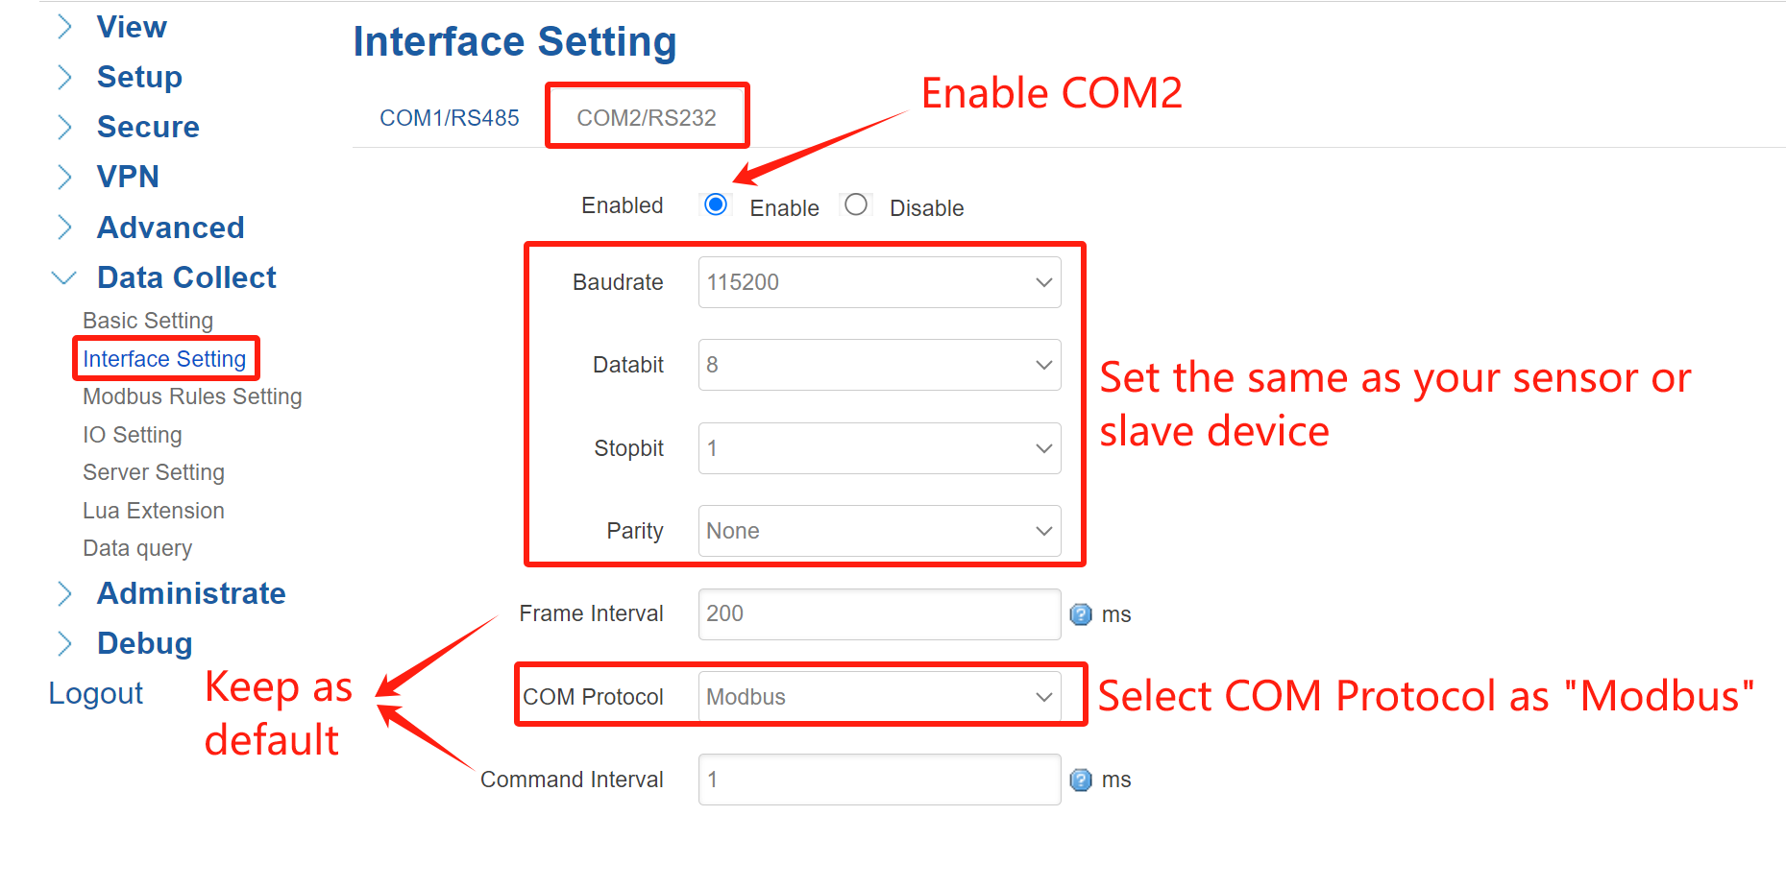The width and height of the screenshot is (1786, 888).
Task: Expand the Debug menu chevron
Action: [64, 644]
